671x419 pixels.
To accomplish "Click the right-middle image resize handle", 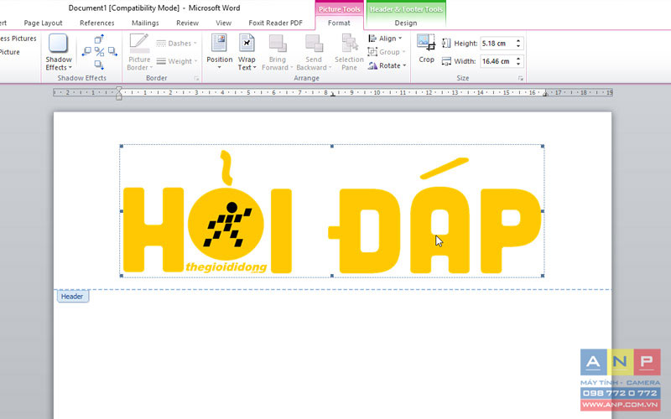I will pyautogui.click(x=543, y=211).
